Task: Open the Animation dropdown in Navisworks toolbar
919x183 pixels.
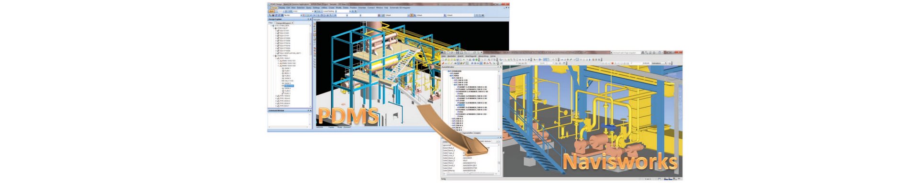Action: click(659, 63)
